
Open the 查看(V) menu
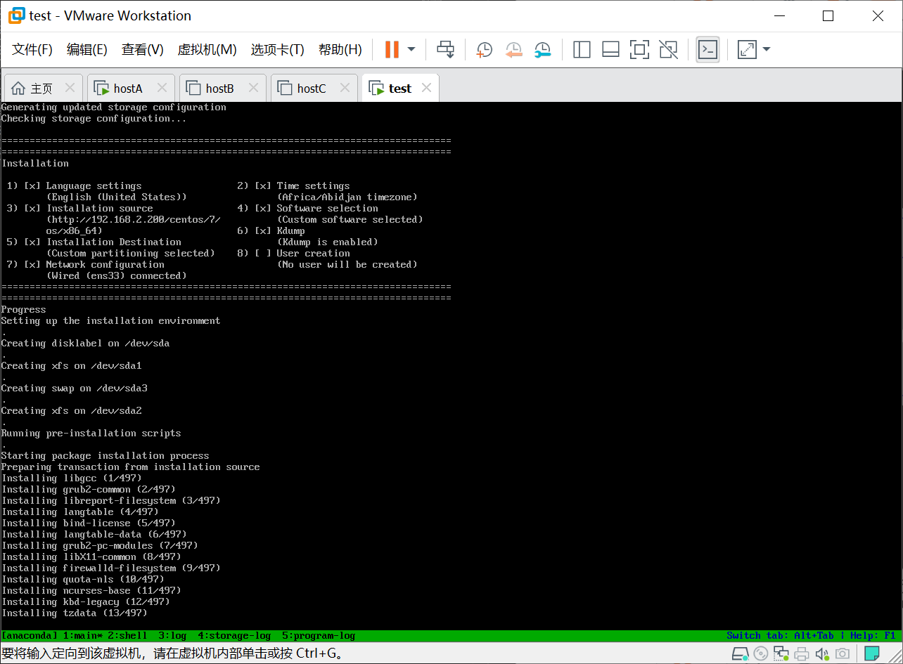[143, 49]
